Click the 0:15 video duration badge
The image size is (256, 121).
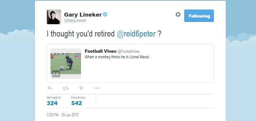click(56, 74)
